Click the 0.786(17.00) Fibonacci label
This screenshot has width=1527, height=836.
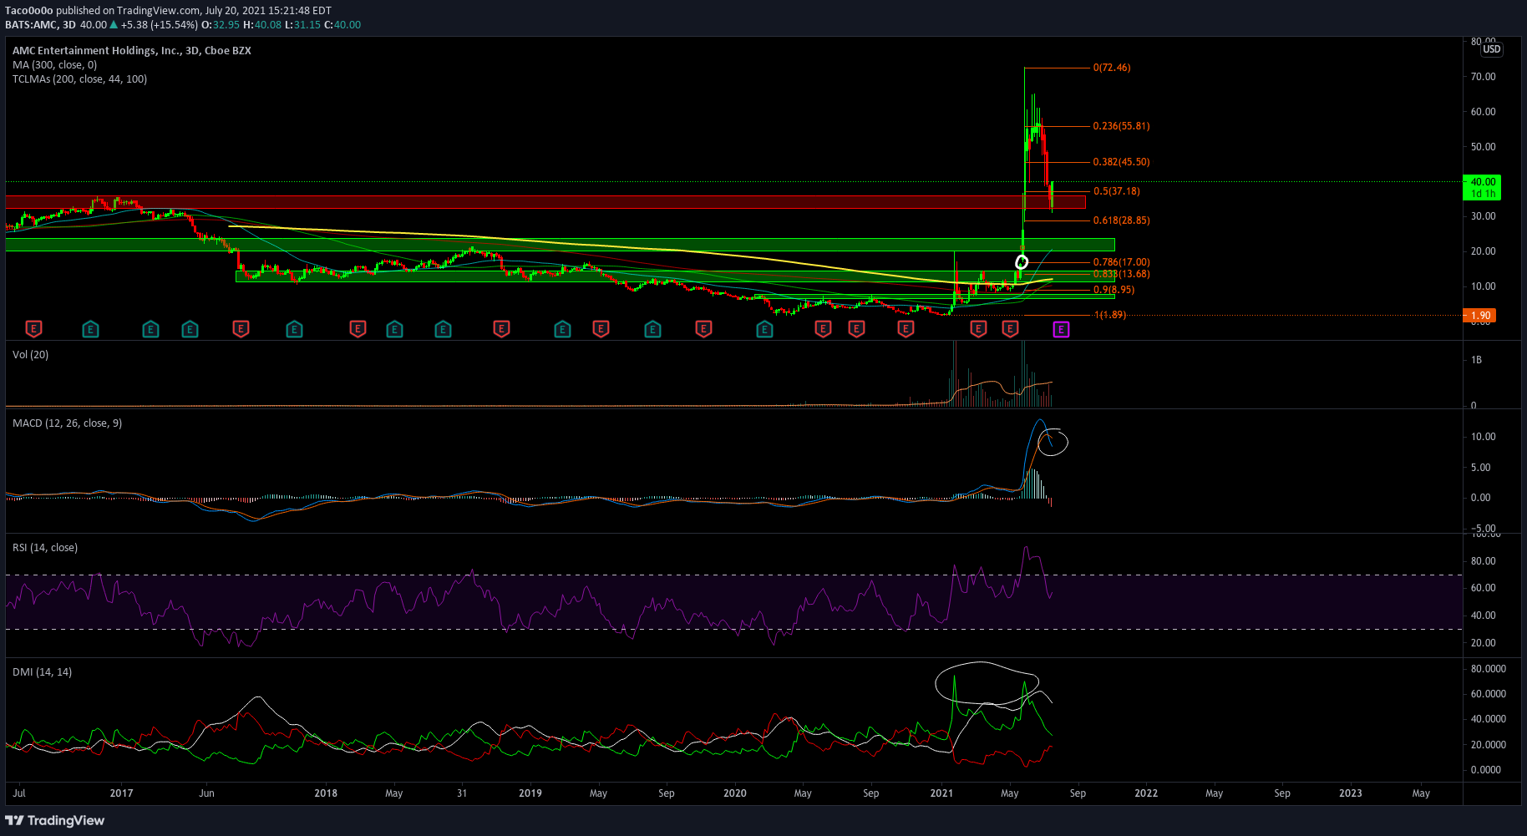[1121, 262]
